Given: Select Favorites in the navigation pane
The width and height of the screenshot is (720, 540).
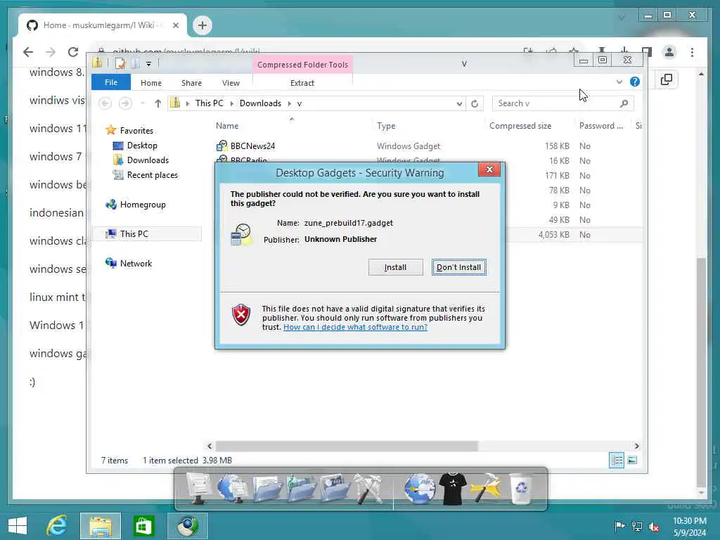Looking at the screenshot, I should click(x=136, y=130).
